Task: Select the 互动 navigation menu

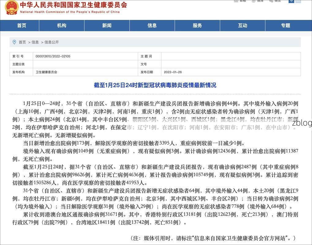Action: pyautogui.click(x=242, y=25)
